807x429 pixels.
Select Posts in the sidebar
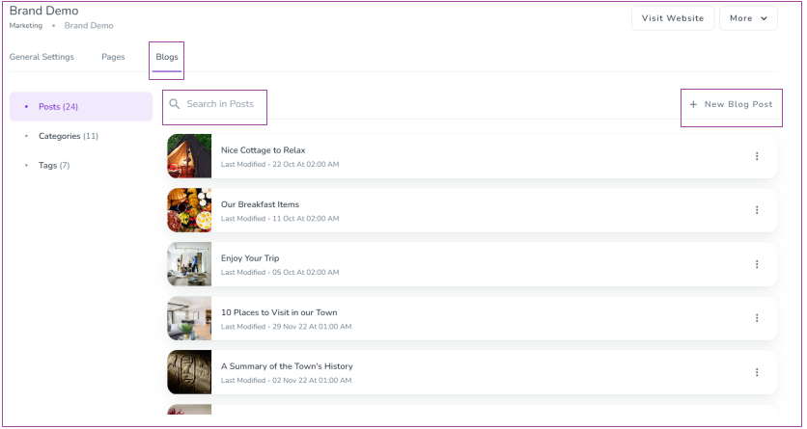tap(58, 107)
